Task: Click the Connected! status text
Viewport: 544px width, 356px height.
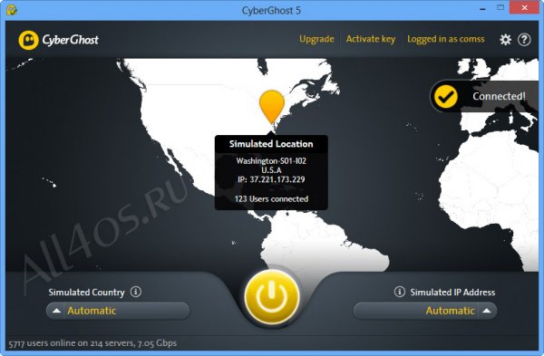Action: pyautogui.click(x=499, y=96)
